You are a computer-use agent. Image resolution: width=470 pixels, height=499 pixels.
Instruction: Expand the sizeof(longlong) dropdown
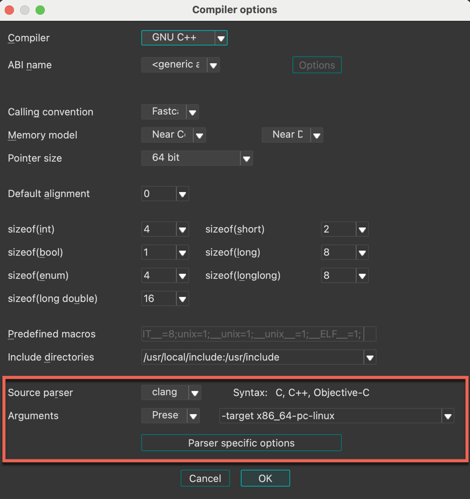pos(362,276)
